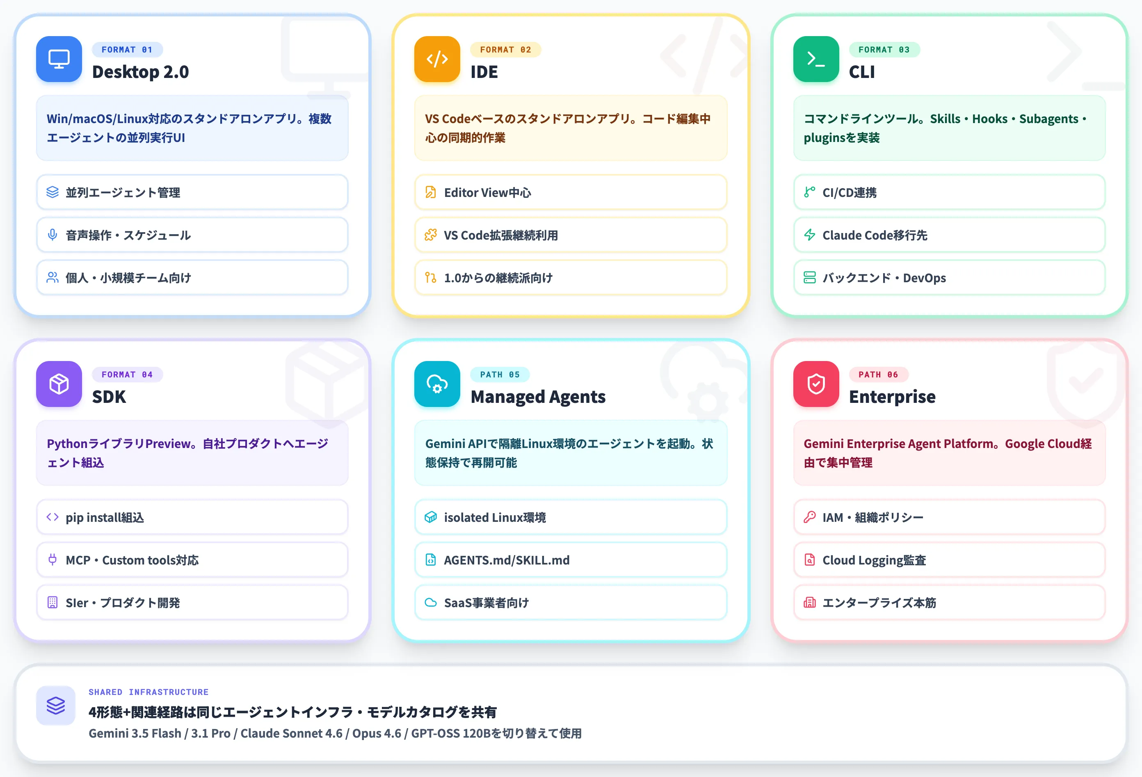The image size is (1142, 777).
Task: Click the Claude Code移行先 label
Action: [875, 235]
